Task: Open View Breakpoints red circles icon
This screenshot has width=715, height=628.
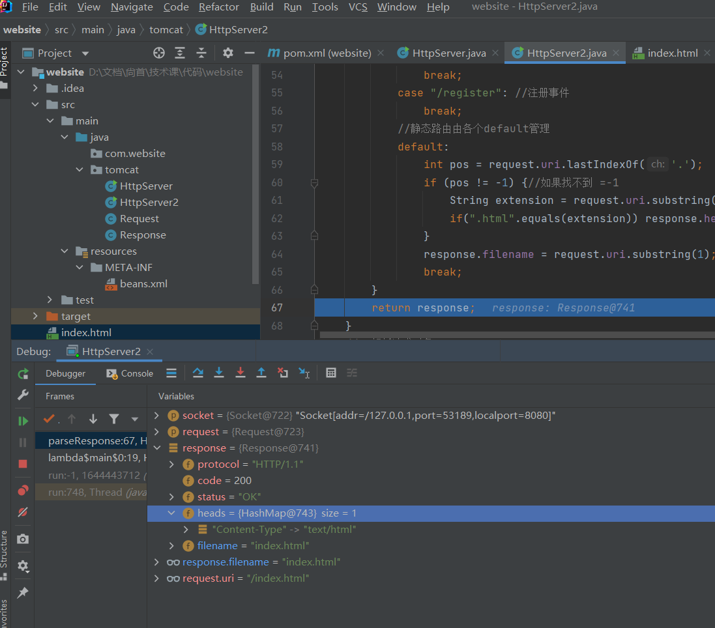Action: coord(23,490)
